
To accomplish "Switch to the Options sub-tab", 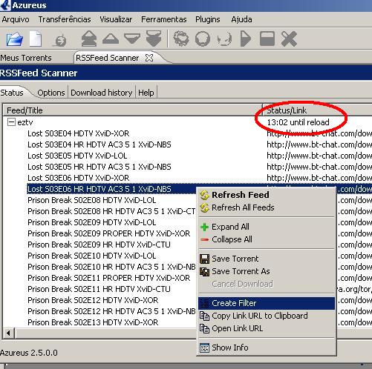I will pyautogui.click(x=51, y=93).
